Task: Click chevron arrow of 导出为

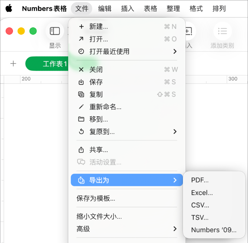Action: 175,180
